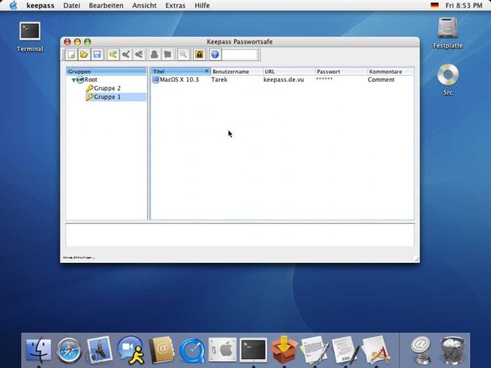491x368 pixels.
Task: Open the Datei menu
Action: pos(71,5)
